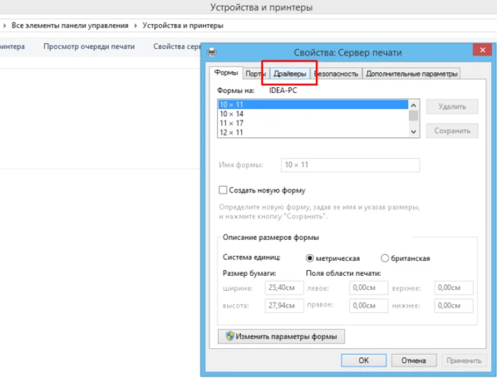Image resolution: width=497 pixels, height=378 pixels.
Task: Switch to the Порты tab
Action: point(256,74)
